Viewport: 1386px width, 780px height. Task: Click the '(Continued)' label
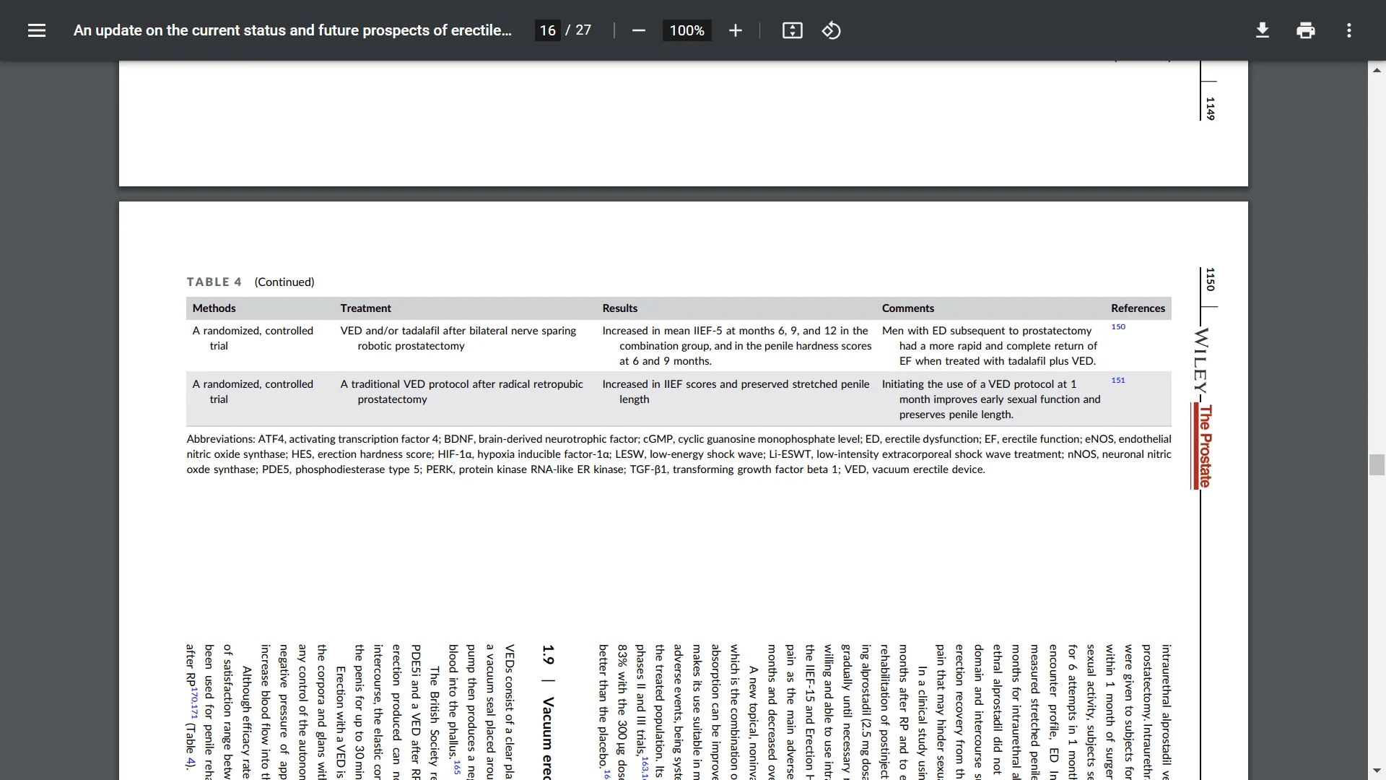284,282
